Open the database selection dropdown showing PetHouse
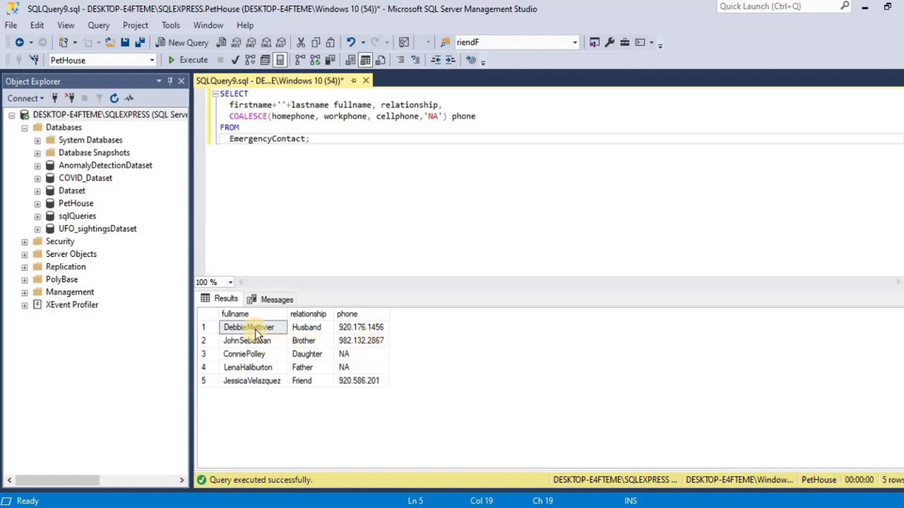This screenshot has height=508, width=904. tap(151, 60)
